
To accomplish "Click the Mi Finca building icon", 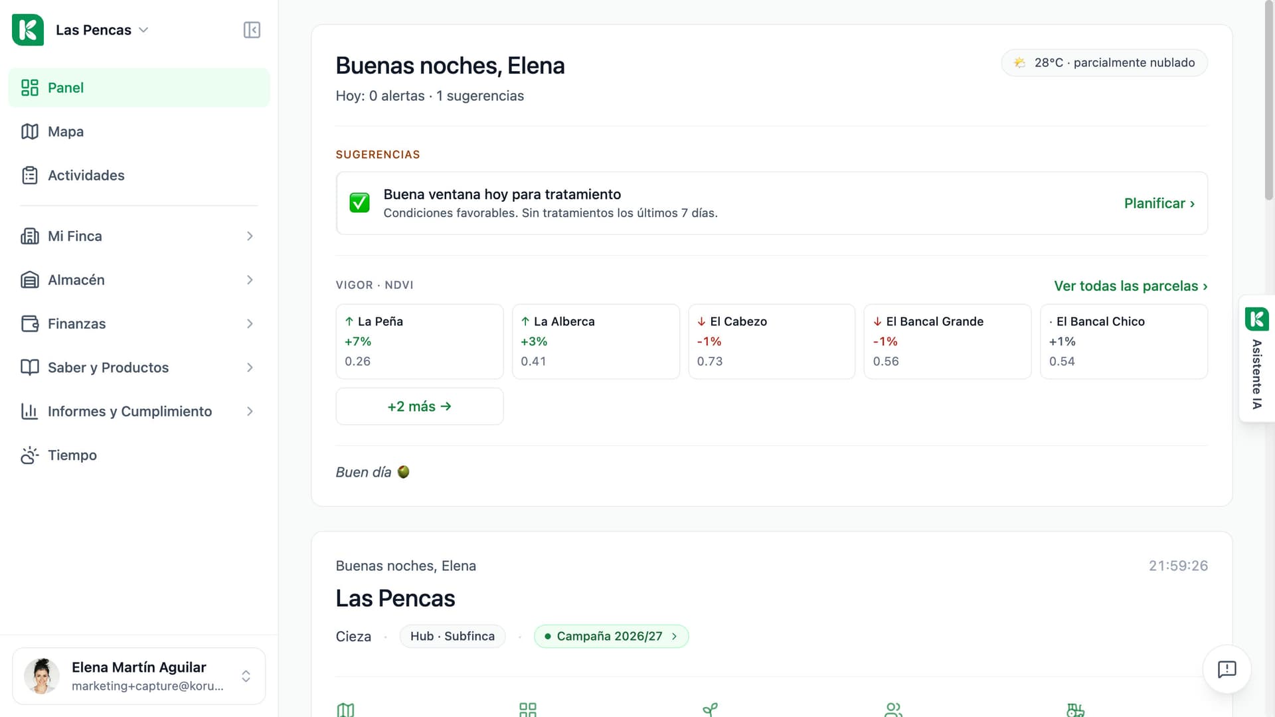I will [30, 236].
